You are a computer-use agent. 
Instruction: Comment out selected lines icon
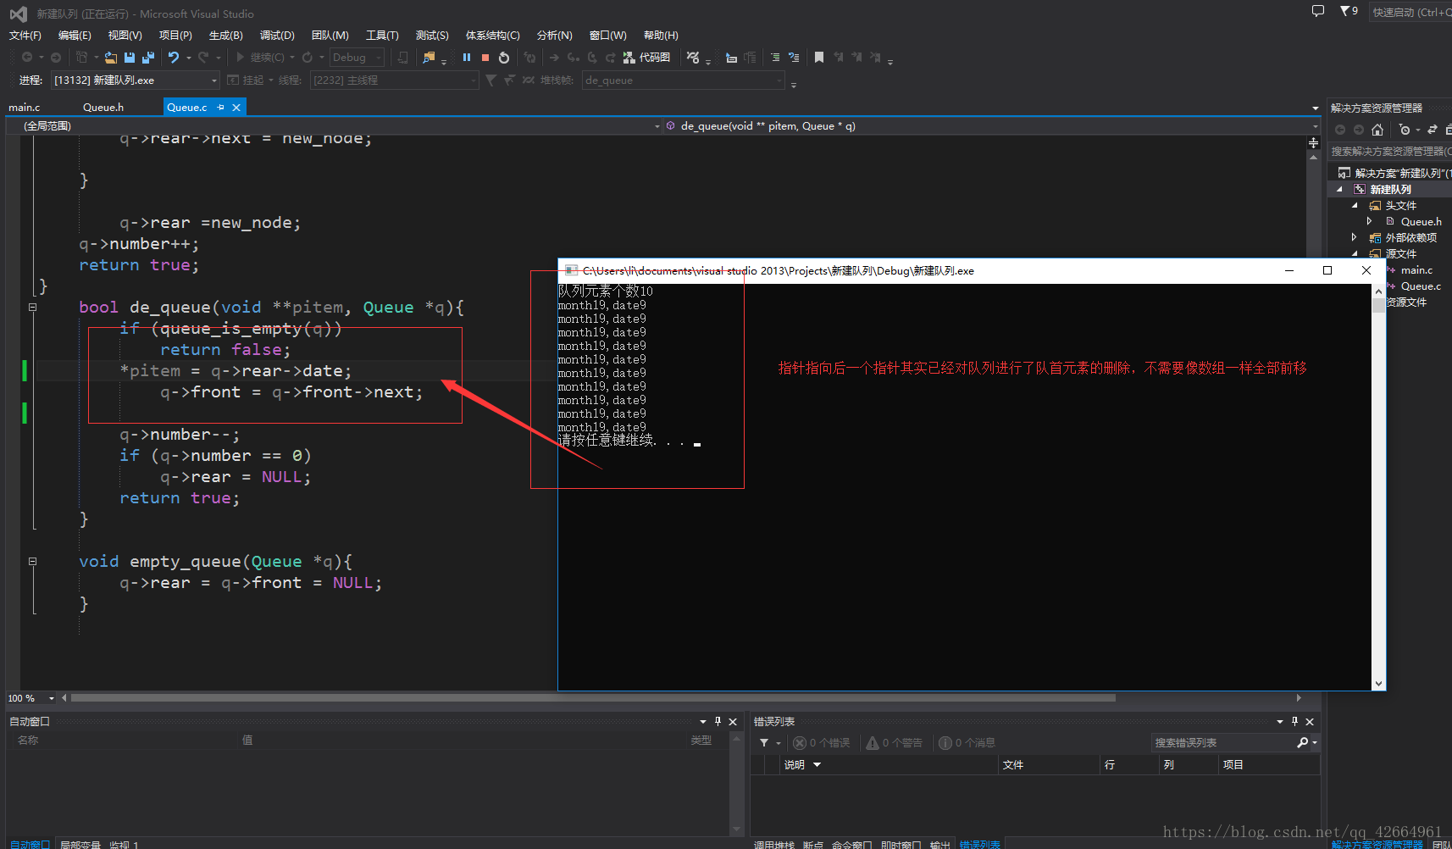pos(775,58)
